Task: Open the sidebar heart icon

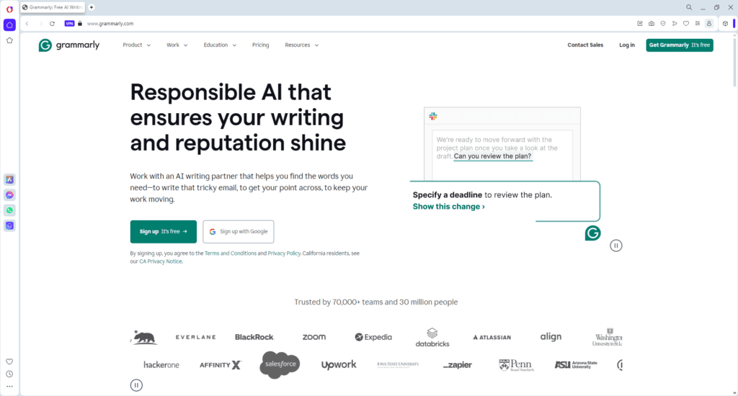Action: click(x=9, y=361)
